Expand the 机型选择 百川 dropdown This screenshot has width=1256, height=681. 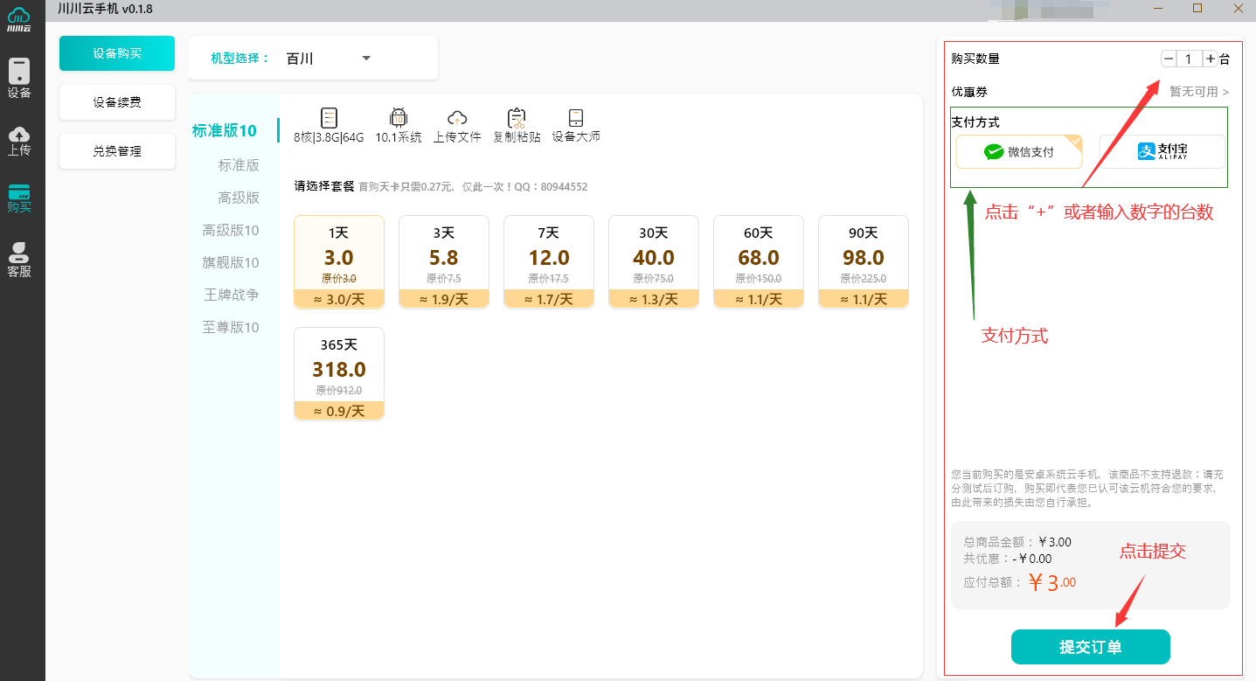point(366,59)
